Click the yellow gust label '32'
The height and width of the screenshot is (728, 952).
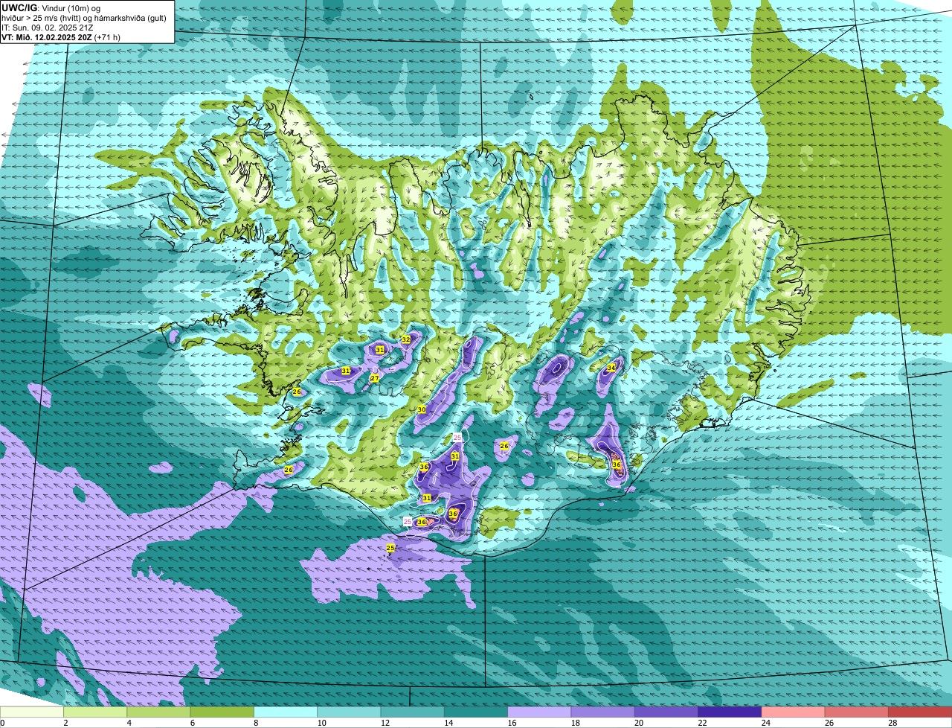coord(406,339)
